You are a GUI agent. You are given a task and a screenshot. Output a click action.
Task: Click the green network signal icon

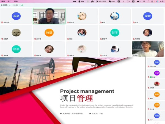tap(22, 5)
